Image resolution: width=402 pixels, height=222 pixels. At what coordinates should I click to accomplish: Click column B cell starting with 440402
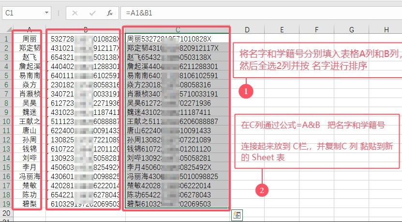pyautogui.click(x=85, y=67)
